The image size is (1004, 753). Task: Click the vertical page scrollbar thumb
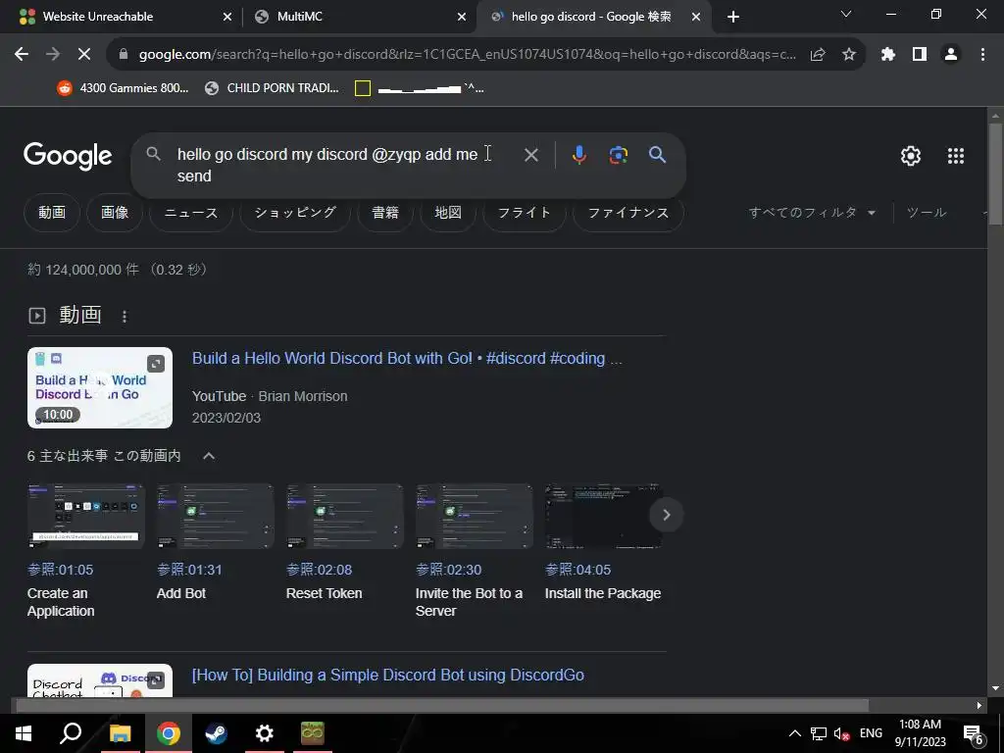coord(995,175)
